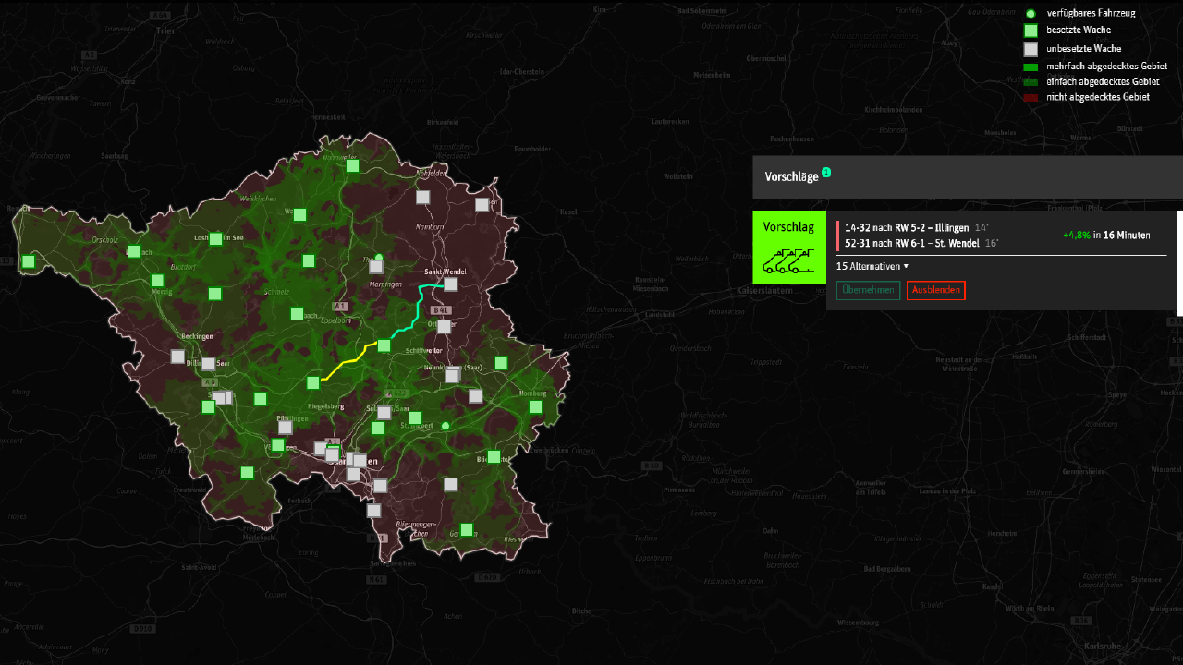Select the occupied station at the far western tip

29,261
